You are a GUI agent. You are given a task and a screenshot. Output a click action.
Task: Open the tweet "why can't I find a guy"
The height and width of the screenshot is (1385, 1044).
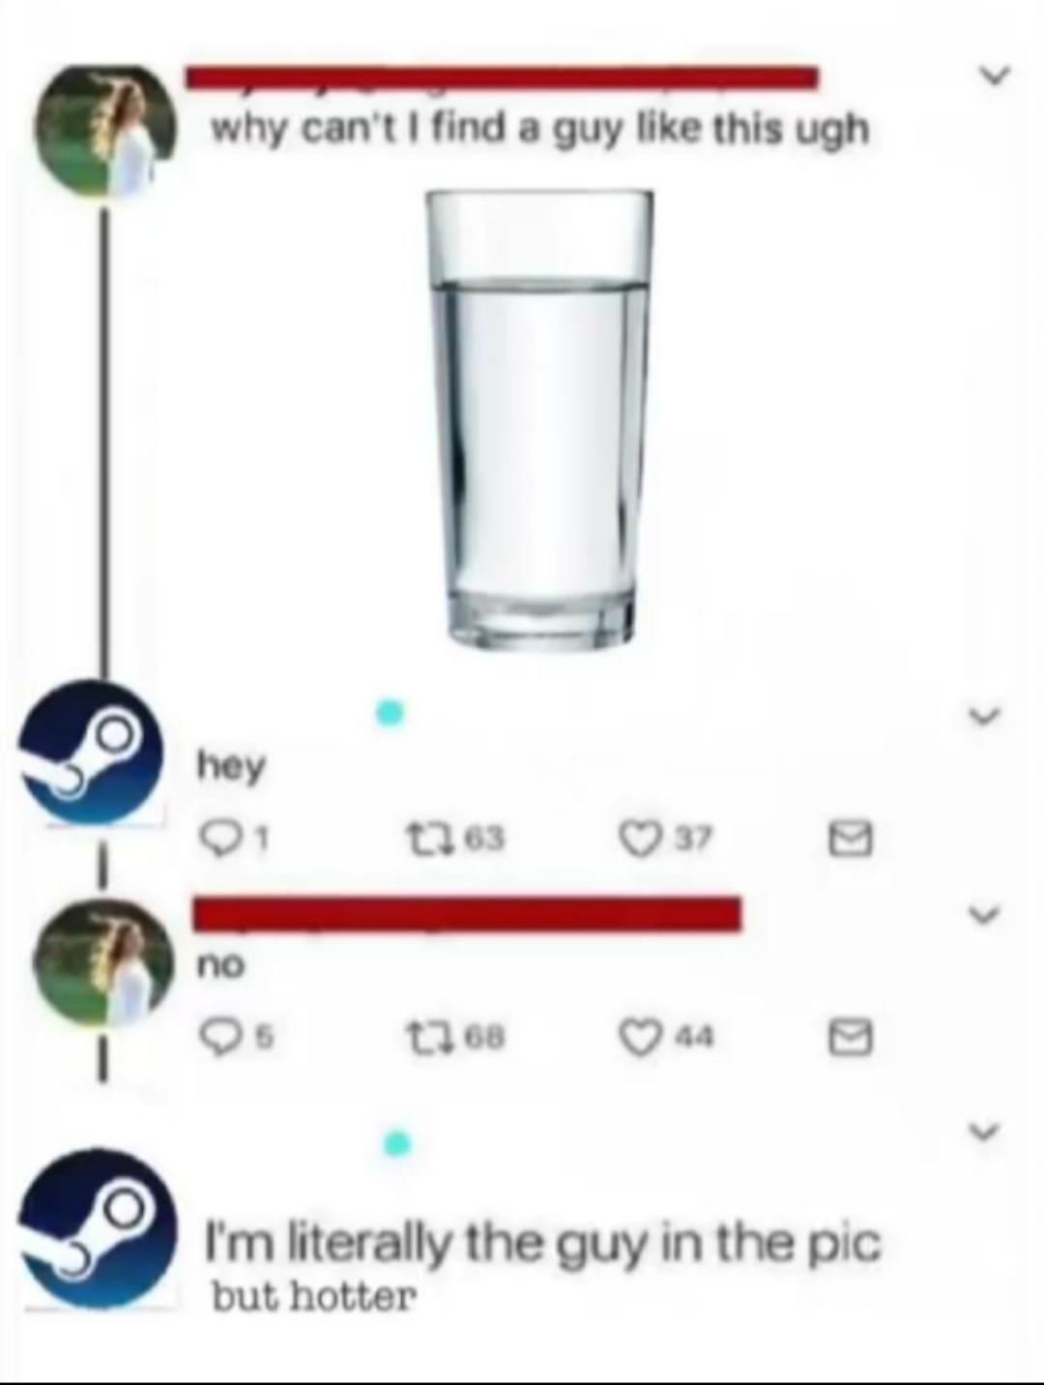(540, 129)
